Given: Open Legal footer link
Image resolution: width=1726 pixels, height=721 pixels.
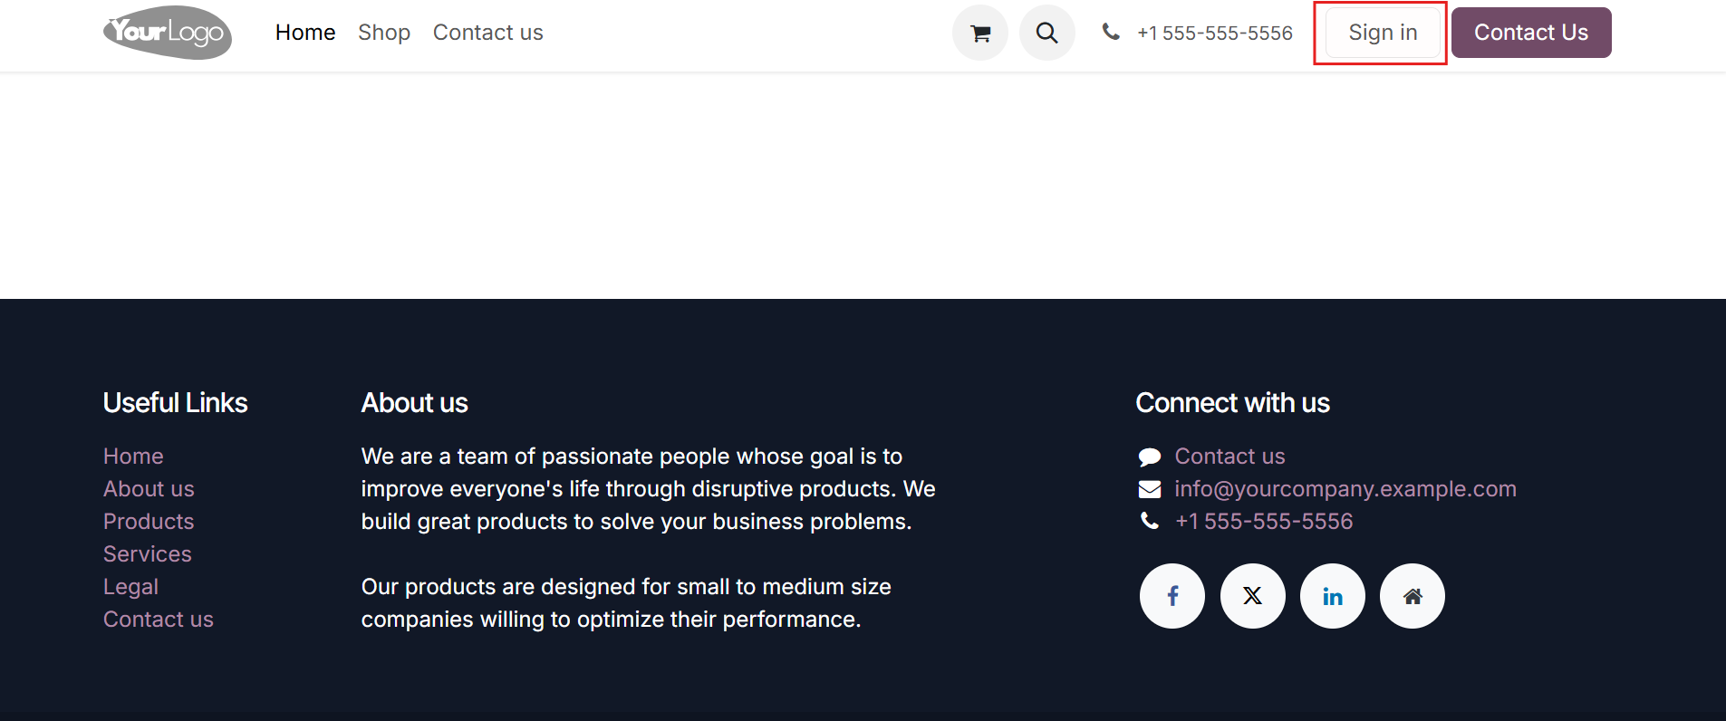Looking at the screenshot, I should click(x=130, y=587).
